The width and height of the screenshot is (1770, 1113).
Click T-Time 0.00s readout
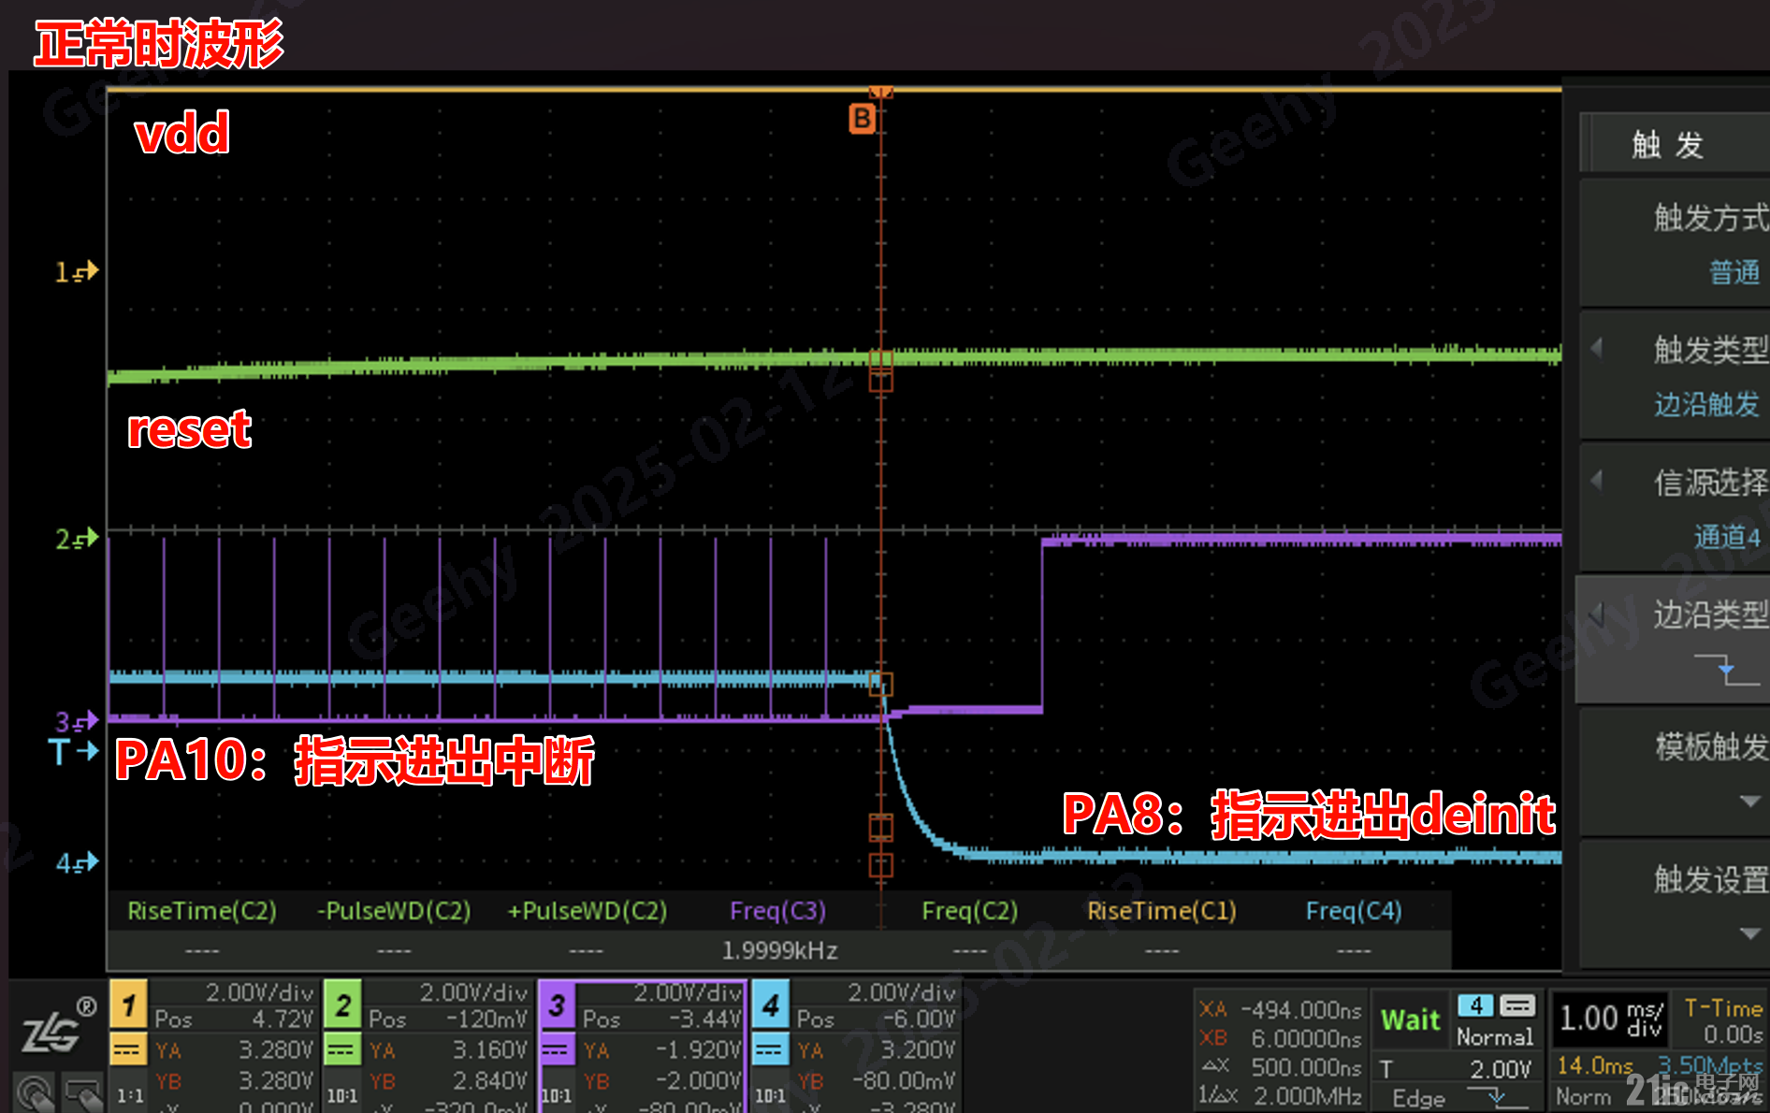pos(1722,1020)
